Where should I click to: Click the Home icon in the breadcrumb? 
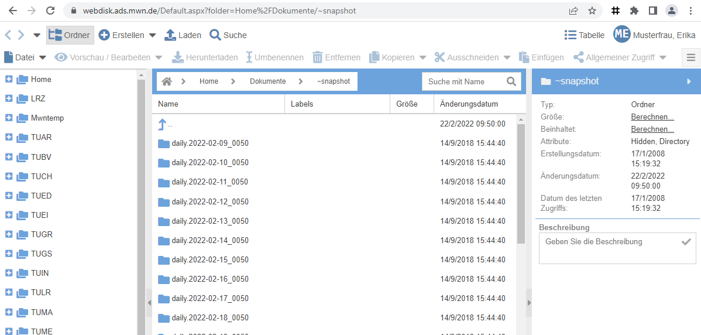click(167, 81)
